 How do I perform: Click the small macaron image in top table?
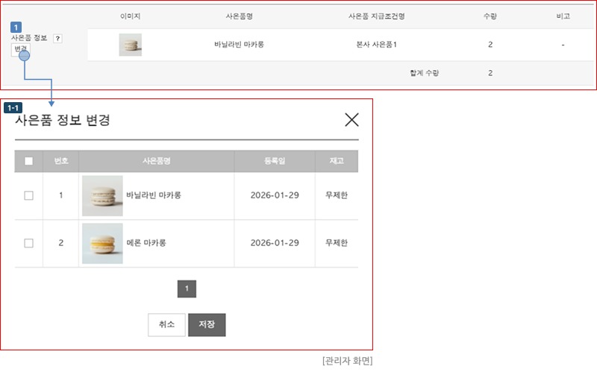[x=130, y=45]
